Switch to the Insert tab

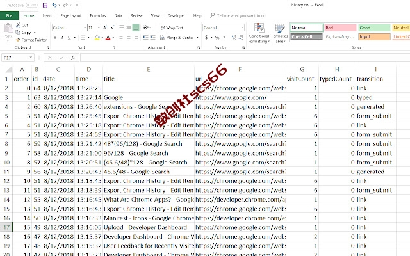(x=47, y=15)
